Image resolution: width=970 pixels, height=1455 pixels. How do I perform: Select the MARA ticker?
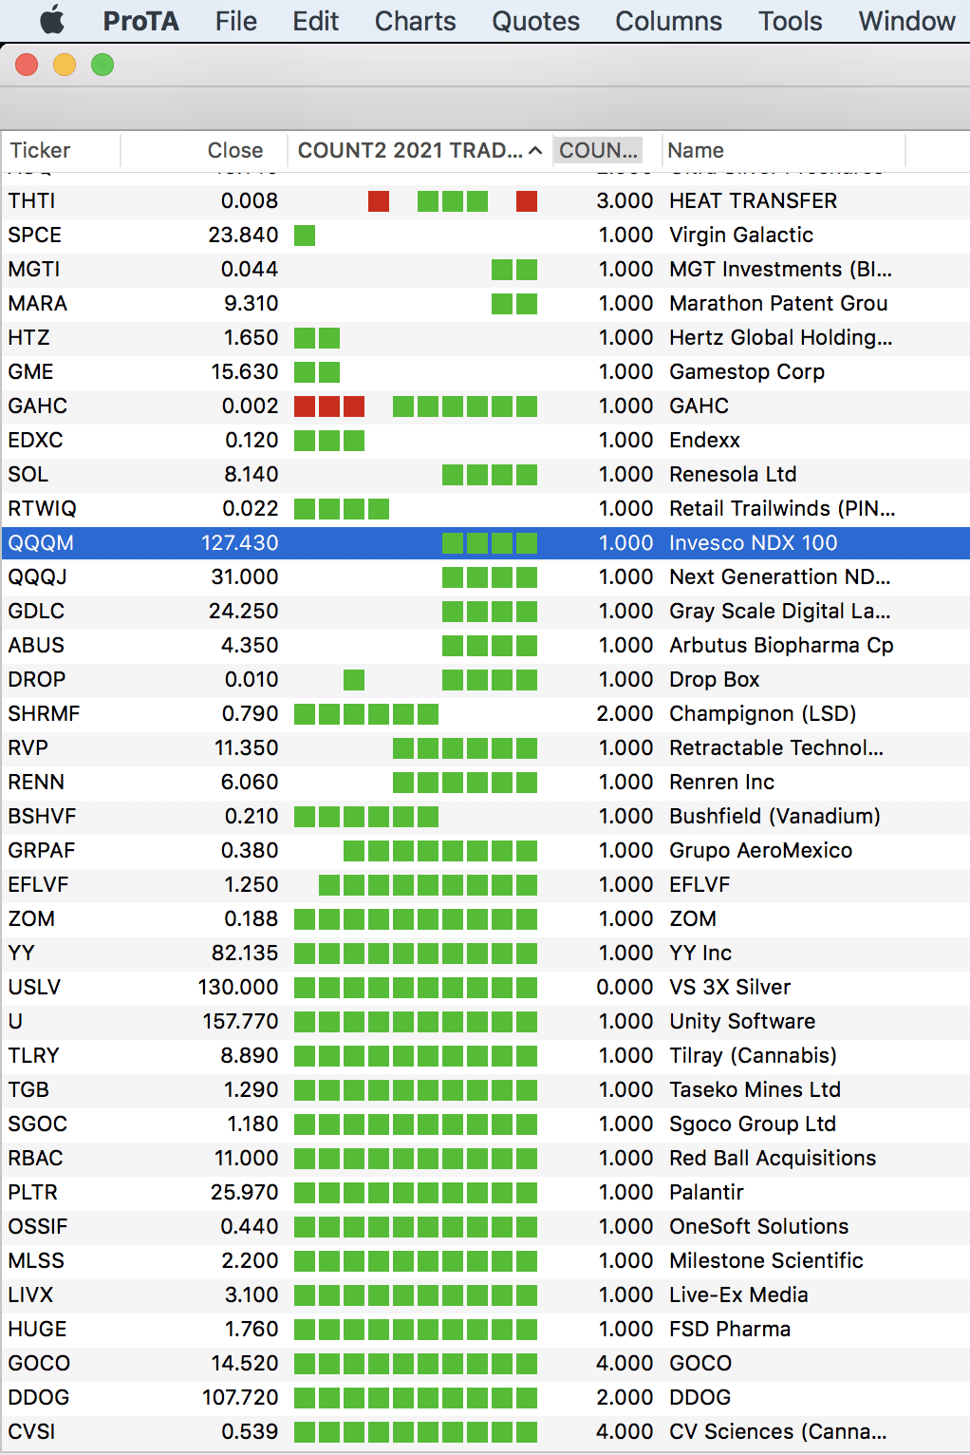[x=37, y=304]
